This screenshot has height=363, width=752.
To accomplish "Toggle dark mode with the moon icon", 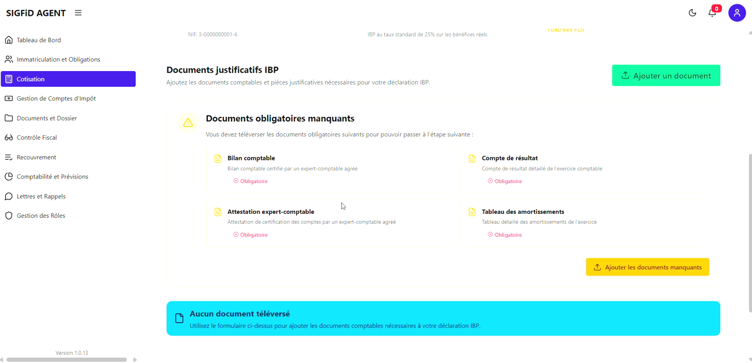I will (x=692, y=12).
